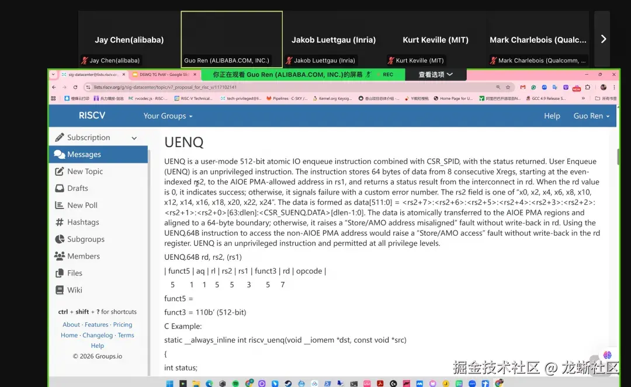Open the Terms link
This screenshot has height=387, width=631.
coord(126,334)
